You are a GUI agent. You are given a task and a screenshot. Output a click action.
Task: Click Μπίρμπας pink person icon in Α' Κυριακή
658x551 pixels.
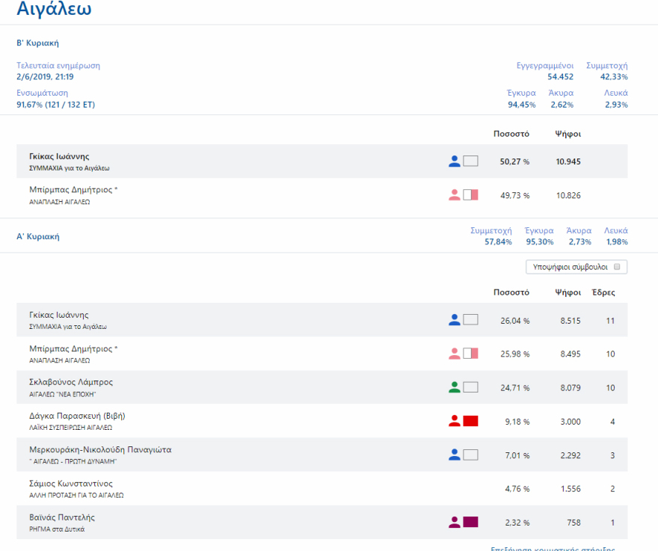[x=454, y=354]
